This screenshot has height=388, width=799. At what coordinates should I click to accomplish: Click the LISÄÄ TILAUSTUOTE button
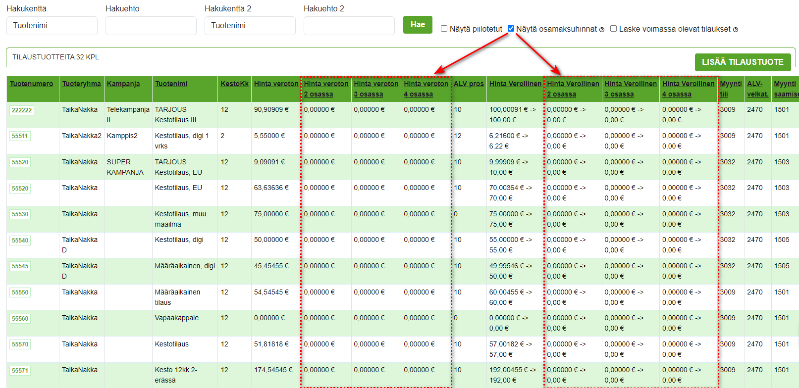pyautogui.click(x=743, y=62)
